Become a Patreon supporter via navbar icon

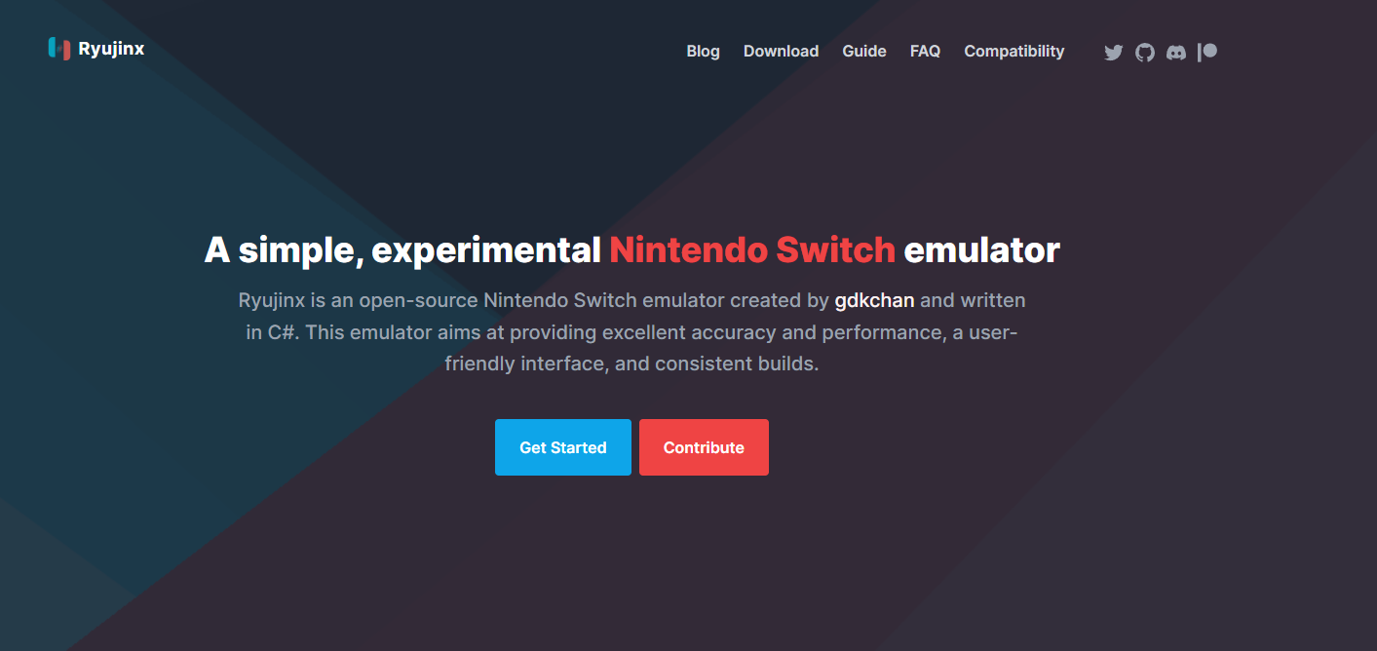point(1206,52)
